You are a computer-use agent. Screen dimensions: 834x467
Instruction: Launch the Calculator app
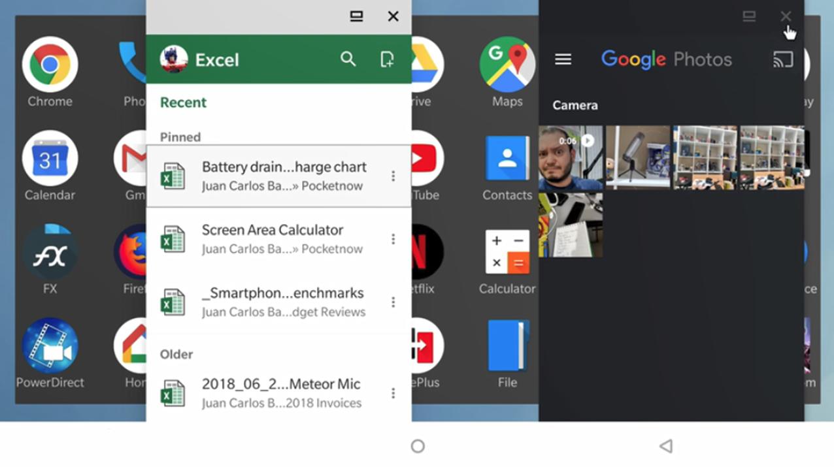(507, 251)
